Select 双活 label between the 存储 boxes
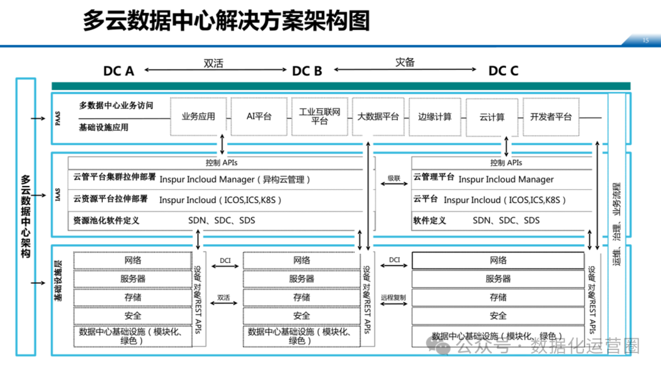 coord(223,297)
